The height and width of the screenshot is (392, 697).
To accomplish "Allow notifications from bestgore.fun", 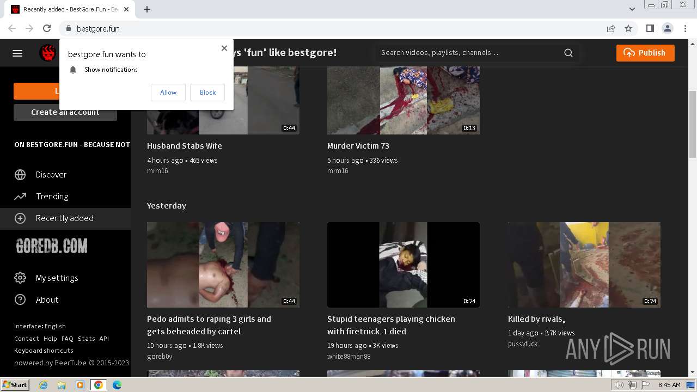I will [168, 93].
